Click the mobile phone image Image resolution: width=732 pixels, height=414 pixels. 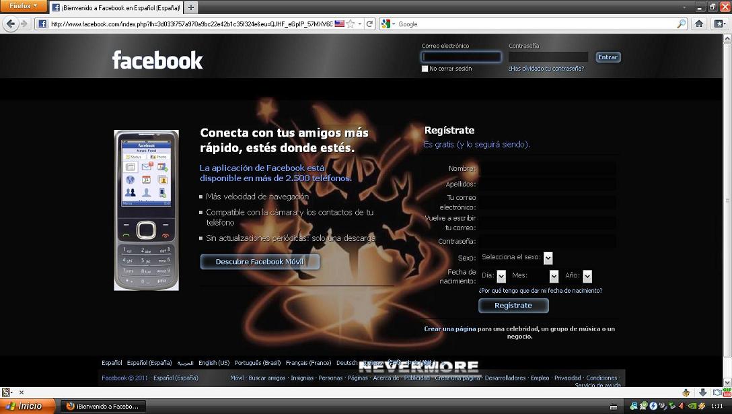click(x=146, y=210)
